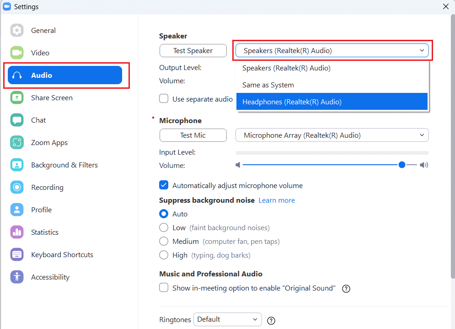The height and width of the screenshot is (329, 455).
Task: Click the Music and Professional Audio heading
Action: [x=211, y=274]
